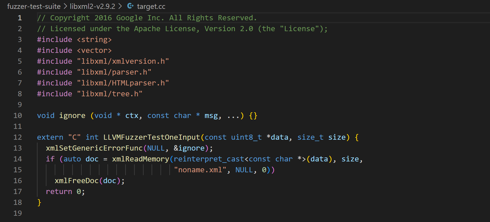Click the "noname.xml" string literal
This screenshot has height=222, width=490.
(x=200, y=170)
